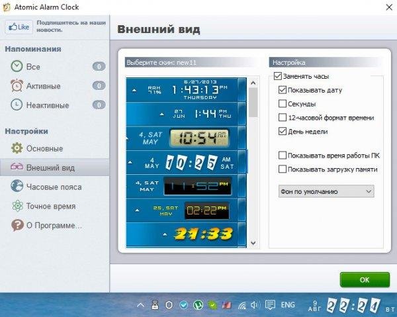This screenshot has width=397, height=317.
Task: Select the 10:25 flip-card skin
Action: [186, 162]
